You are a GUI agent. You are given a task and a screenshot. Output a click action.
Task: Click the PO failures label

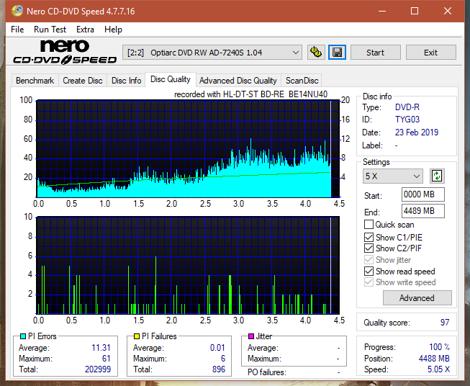pyautogui.click(x=267, y=372)
